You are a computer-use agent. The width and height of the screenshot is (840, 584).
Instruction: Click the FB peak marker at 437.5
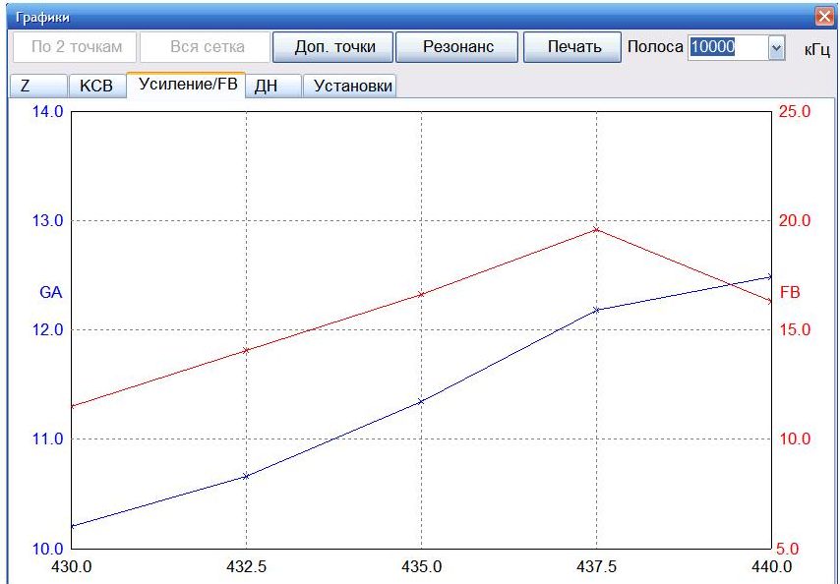[x=596, y=230]
